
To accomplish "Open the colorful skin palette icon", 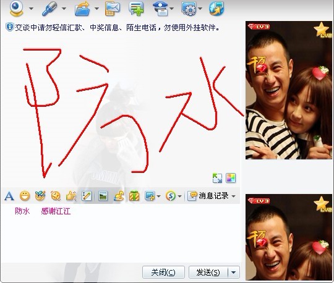I will point(231,178).
